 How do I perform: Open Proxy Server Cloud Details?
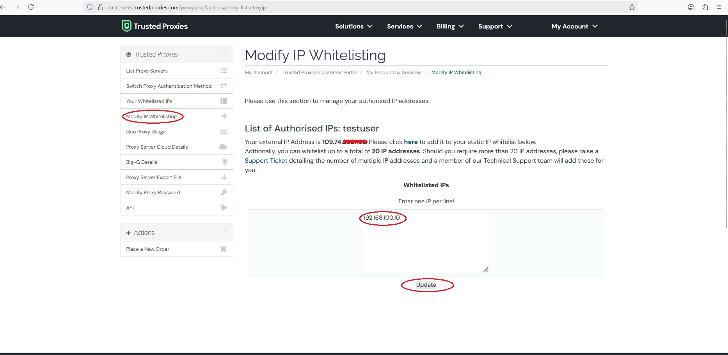point(177,147)
